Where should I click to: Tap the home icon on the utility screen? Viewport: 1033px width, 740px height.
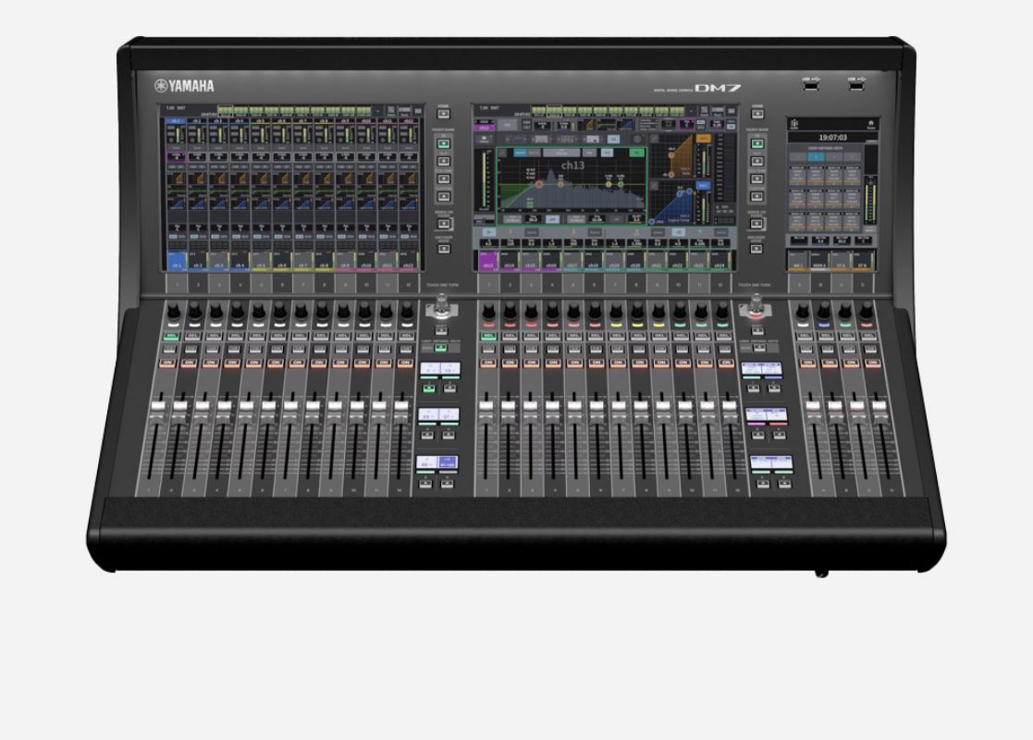[x=870, y=123]
